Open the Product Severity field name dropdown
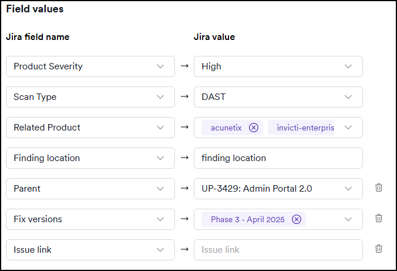397x271 pixels. 90,66
